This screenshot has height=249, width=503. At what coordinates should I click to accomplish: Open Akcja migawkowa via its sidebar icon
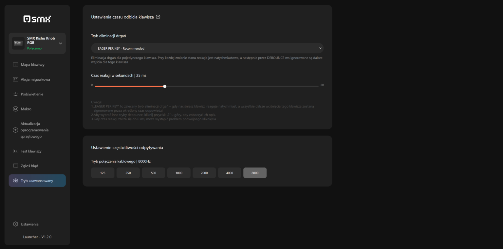15,79
